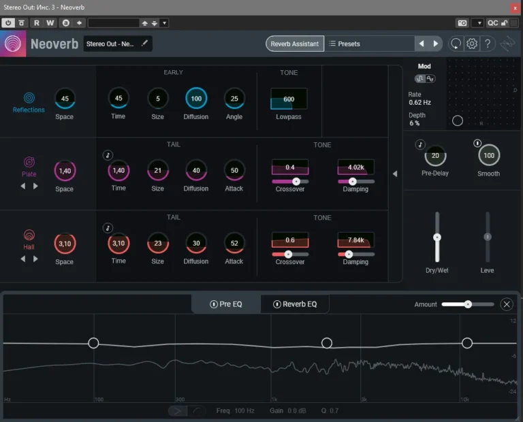
Task: Open the help question mark icon
Action: 488,44
